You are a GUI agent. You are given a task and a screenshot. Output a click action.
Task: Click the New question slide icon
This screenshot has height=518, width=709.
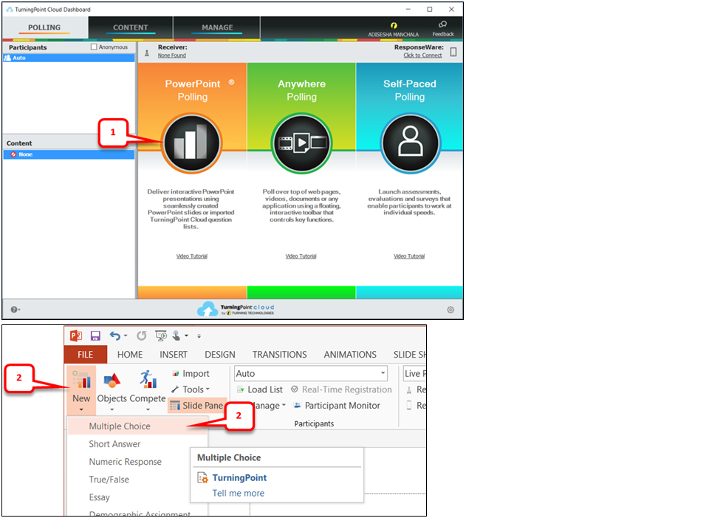[x=81, y=379]
